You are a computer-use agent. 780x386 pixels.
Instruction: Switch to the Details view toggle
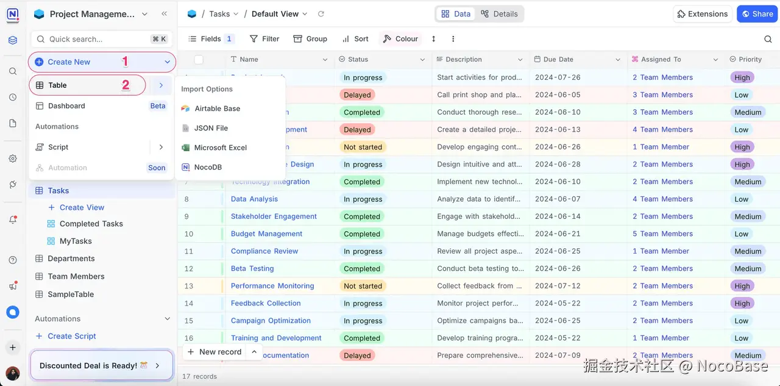click(x=499, y=14)
